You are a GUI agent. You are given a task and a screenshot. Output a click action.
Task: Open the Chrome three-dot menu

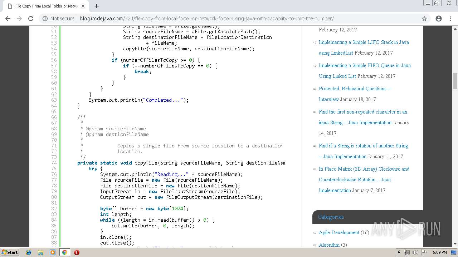[450, 19]
